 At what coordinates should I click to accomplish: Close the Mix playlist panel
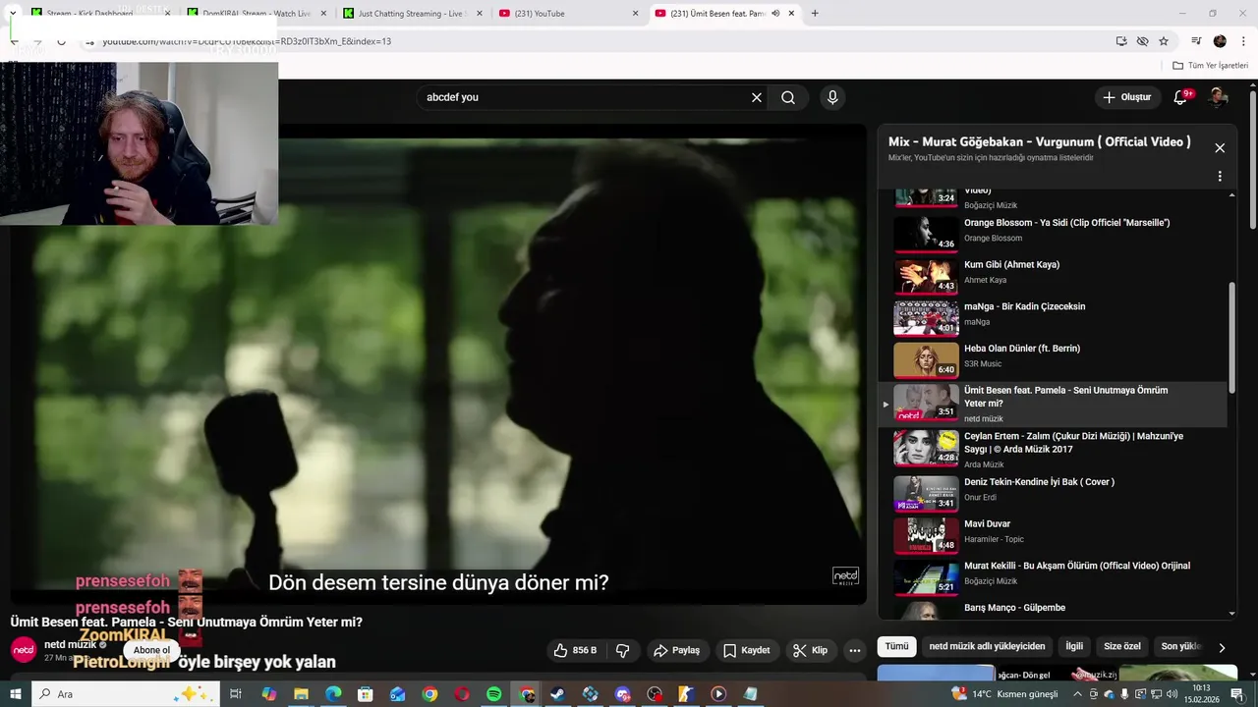[x=1220, y=148]
